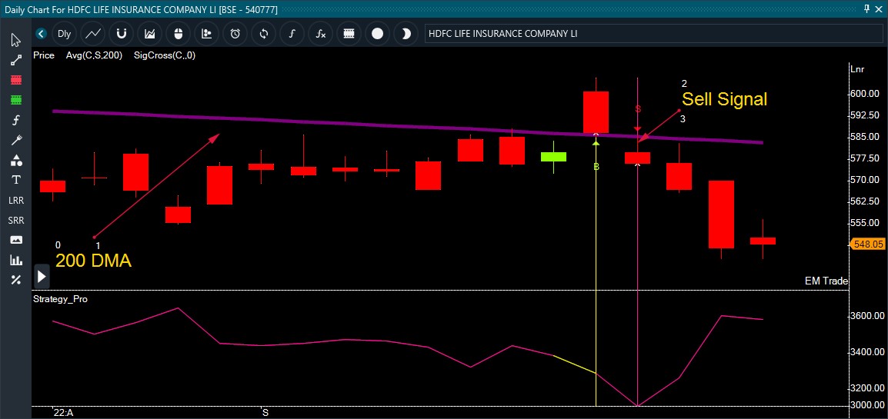
Task: Click the percent tool icon
Action: click(x=16, y=280)
